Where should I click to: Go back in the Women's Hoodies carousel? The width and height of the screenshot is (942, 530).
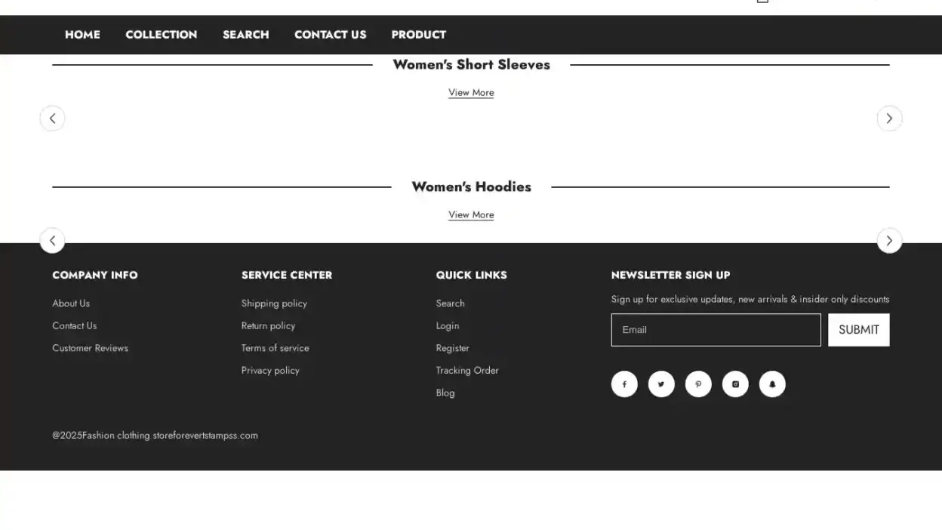[52, 240]
